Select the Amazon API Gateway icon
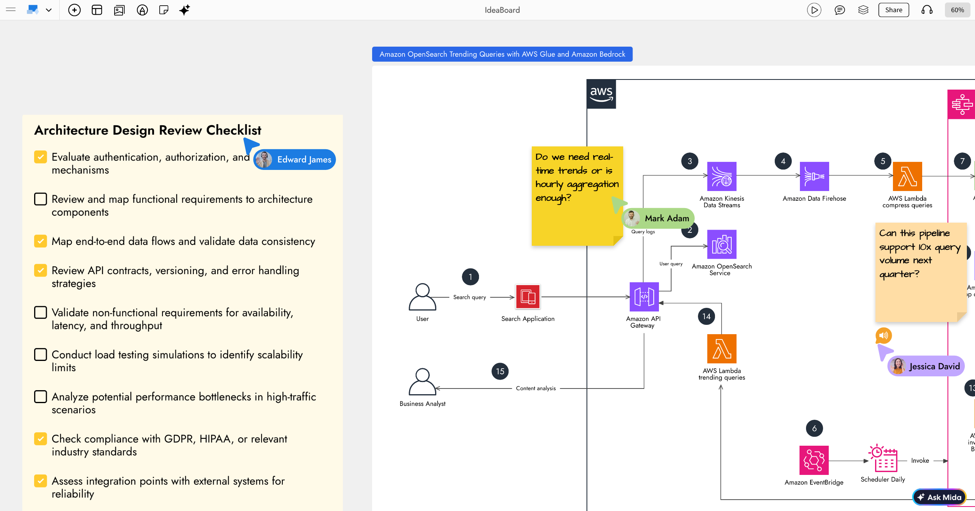 (x=644, y=297)
